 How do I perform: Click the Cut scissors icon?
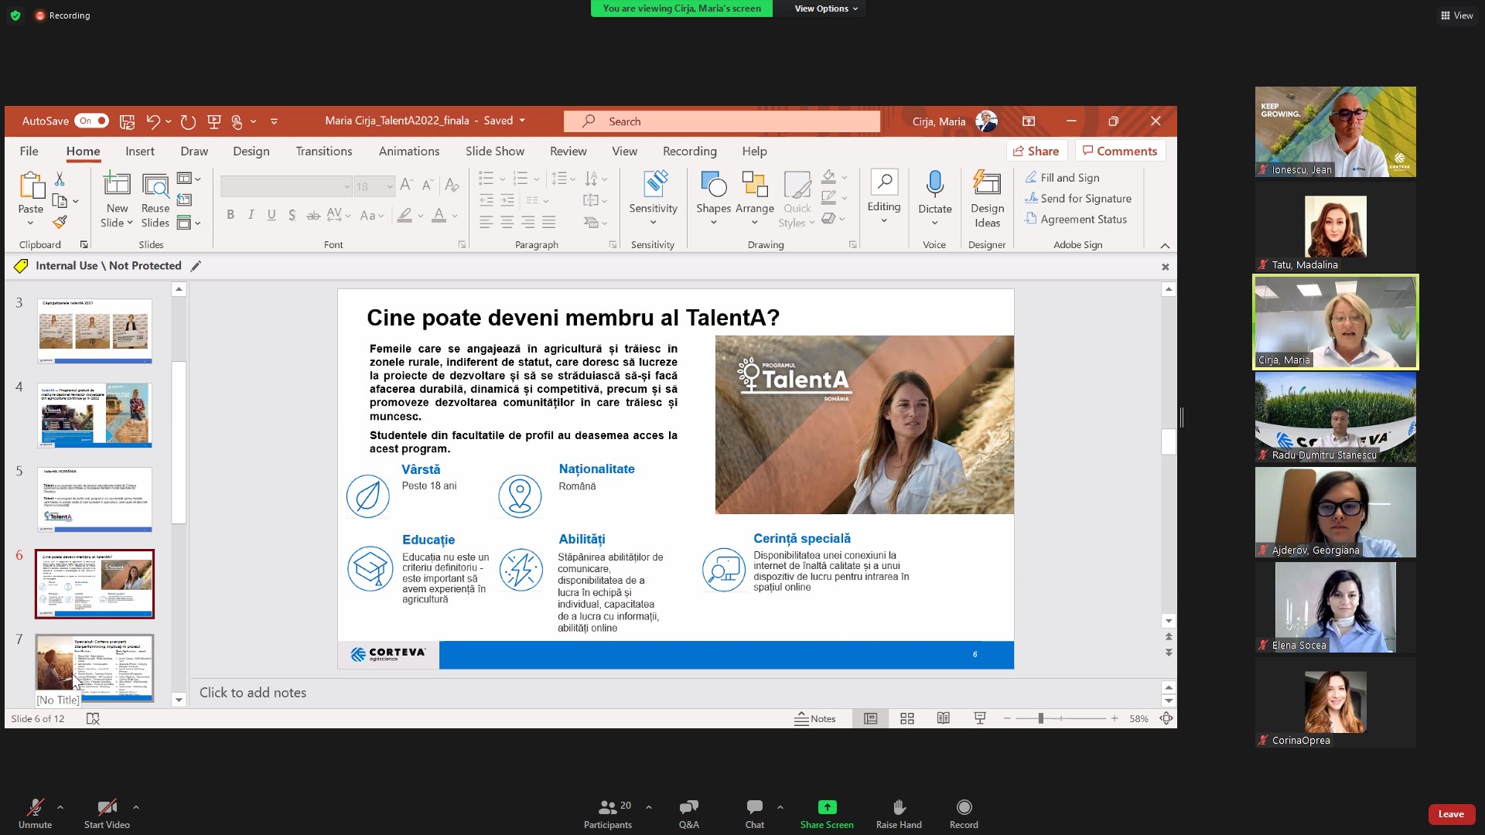tap(60, 179)
